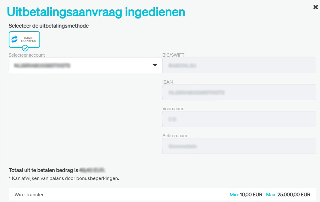Click the Max 25.000,00 EUR limit

tap(288, 195)
